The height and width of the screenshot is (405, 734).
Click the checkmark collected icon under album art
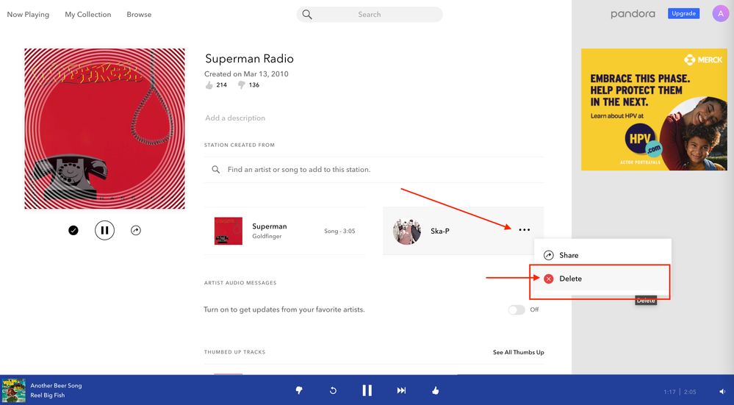pyautogui.click(x=73, y=230)
